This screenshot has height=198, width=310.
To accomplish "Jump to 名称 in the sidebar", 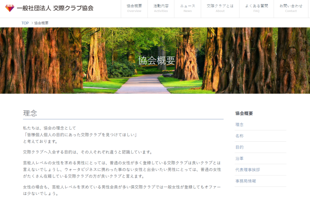I will (239, 136).
